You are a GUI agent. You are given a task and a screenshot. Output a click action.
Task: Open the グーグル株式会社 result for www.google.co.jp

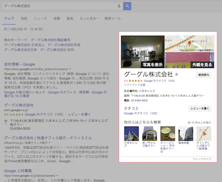19,105
